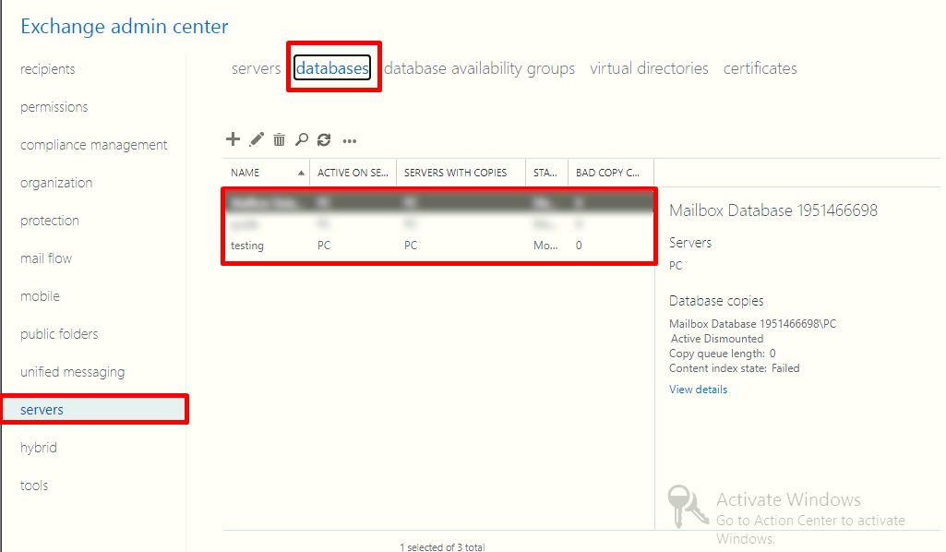This screenshot has width=946, height=552.
Task: Click "1 selected of 3 total" status text
Action: (442, 546)
